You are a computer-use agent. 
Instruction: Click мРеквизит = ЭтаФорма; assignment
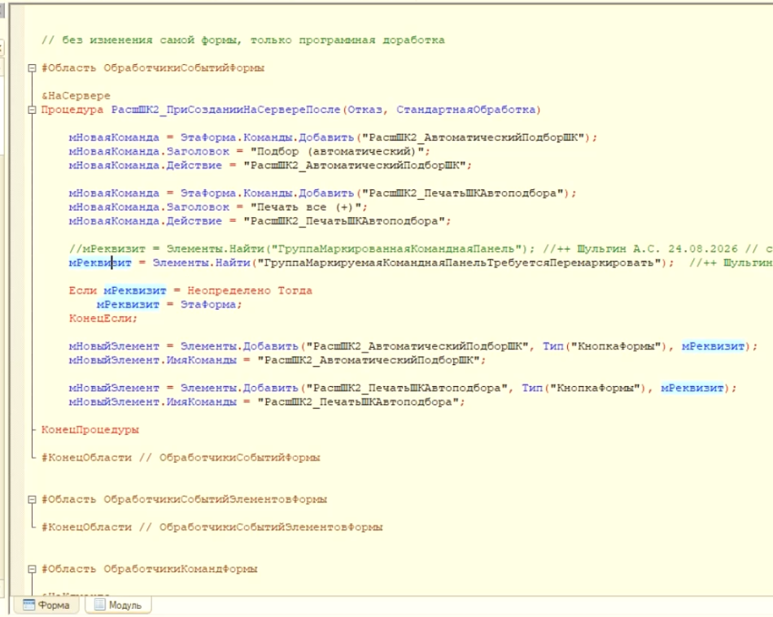[x=169, y=304]
